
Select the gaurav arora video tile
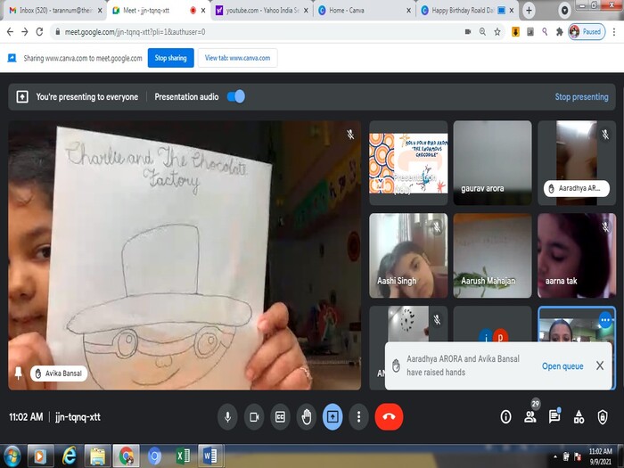click(x=492, y=163)
